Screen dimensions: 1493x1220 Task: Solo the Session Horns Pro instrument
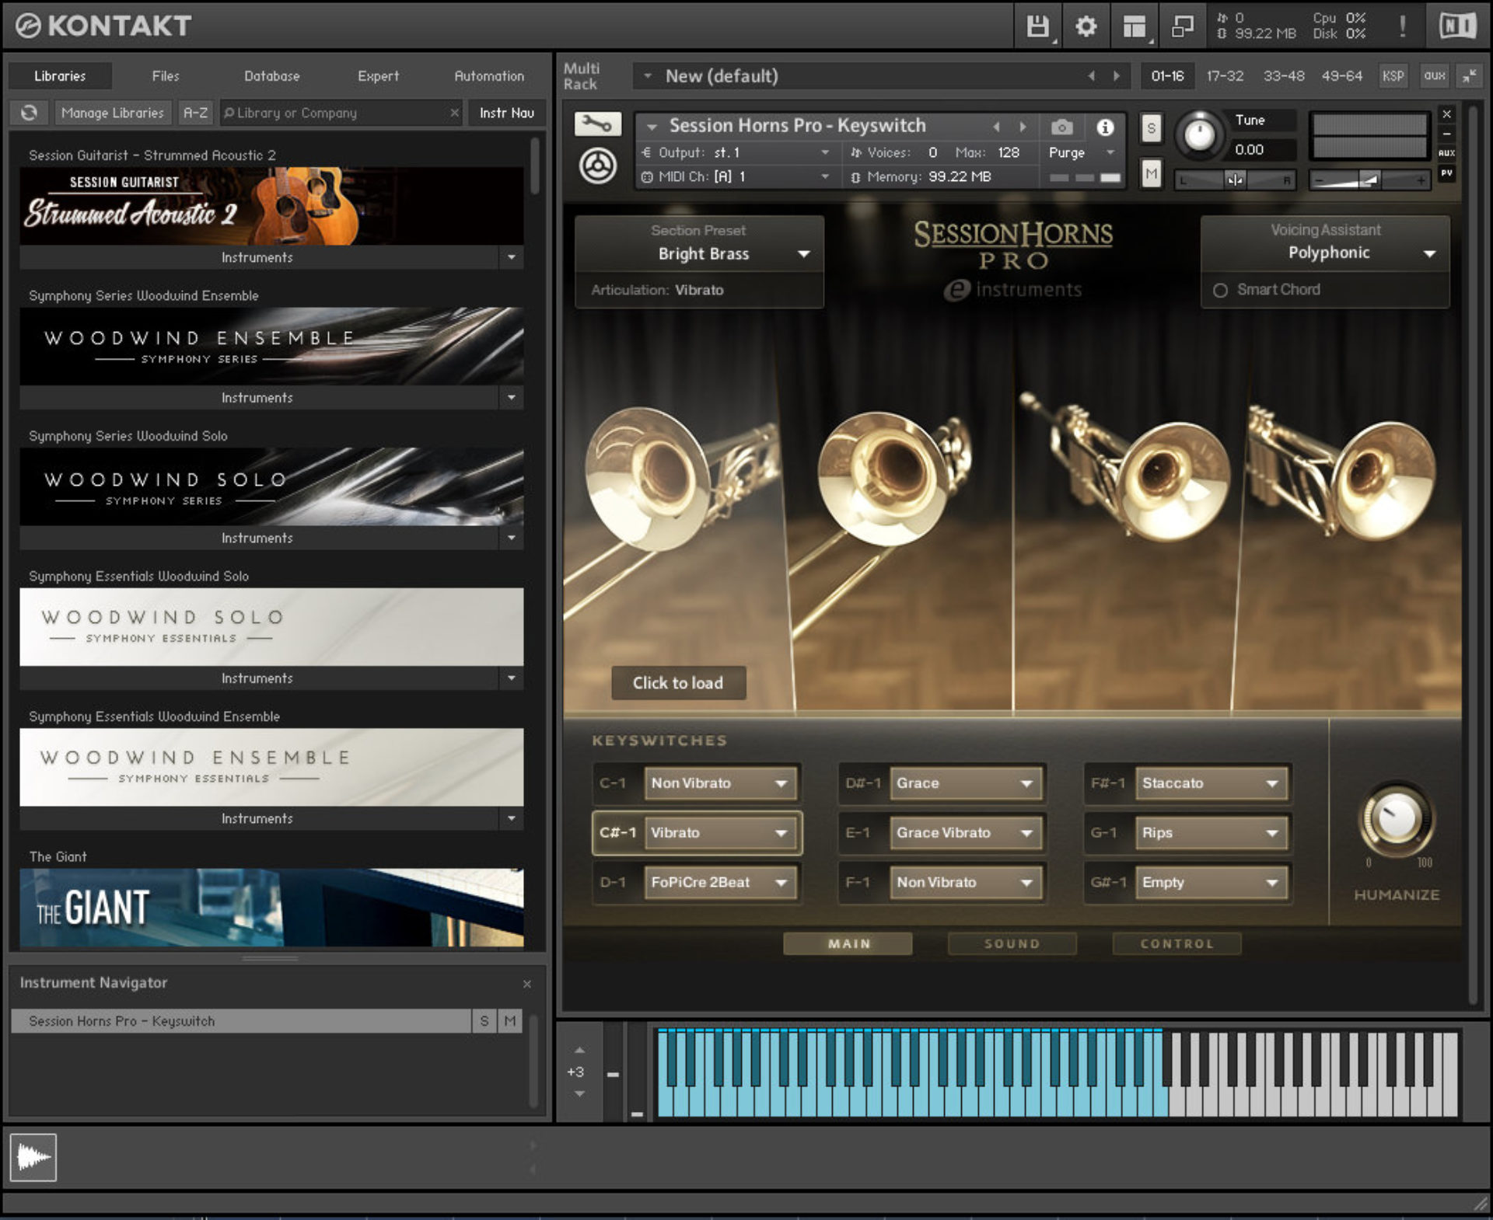click(1151, 130)
